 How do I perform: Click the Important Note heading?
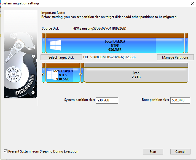(53, 13)
